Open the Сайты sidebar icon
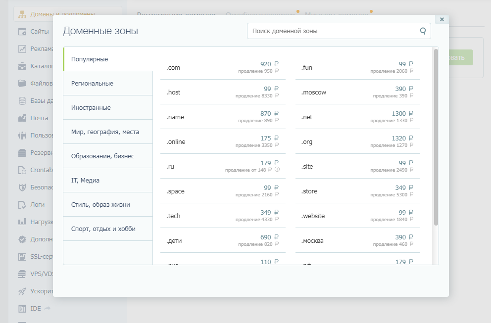 coord(22,32)
